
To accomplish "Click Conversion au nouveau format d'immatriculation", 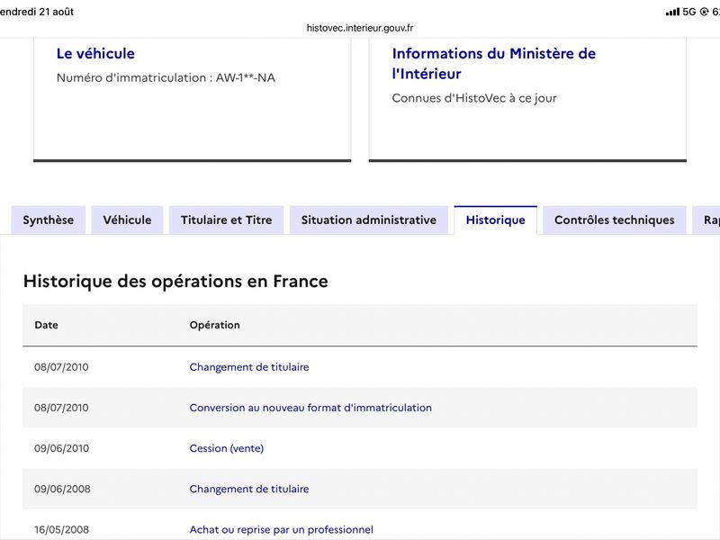I will pos(310,408).
